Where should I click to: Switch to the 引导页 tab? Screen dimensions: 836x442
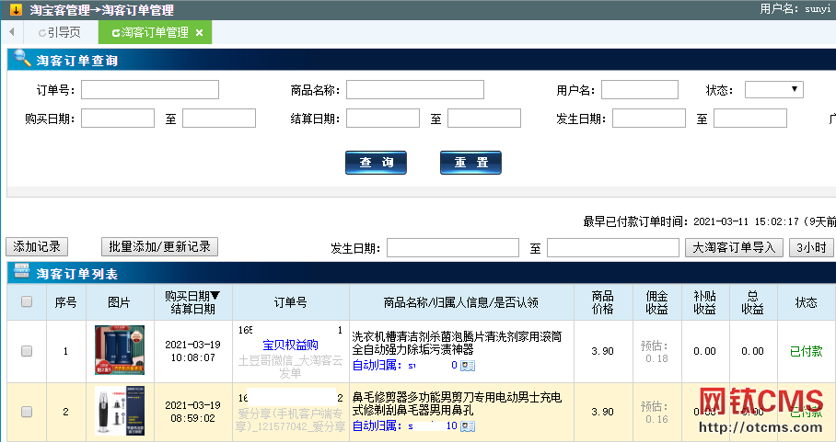[59, 32]
